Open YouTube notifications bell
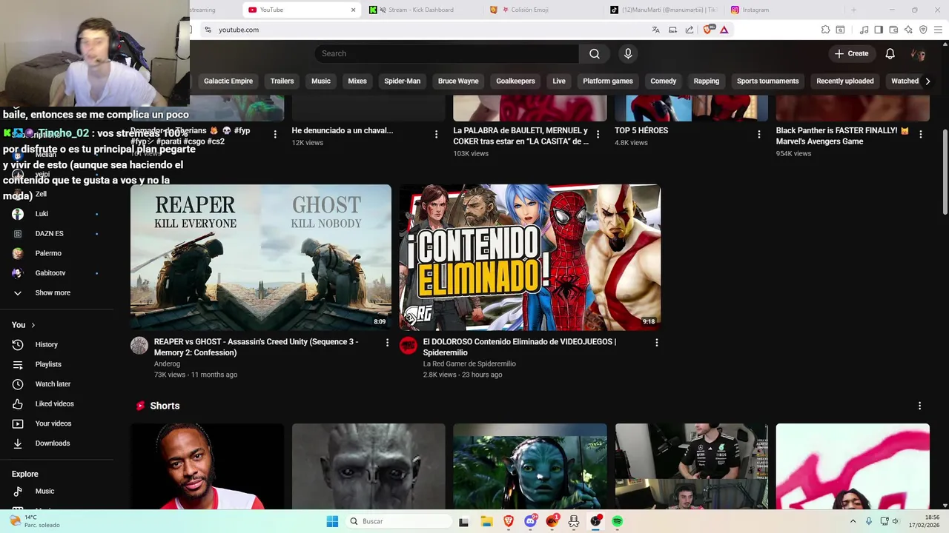Image resolution: width=949 pixels, height=533 pixels. coord(890,53)
